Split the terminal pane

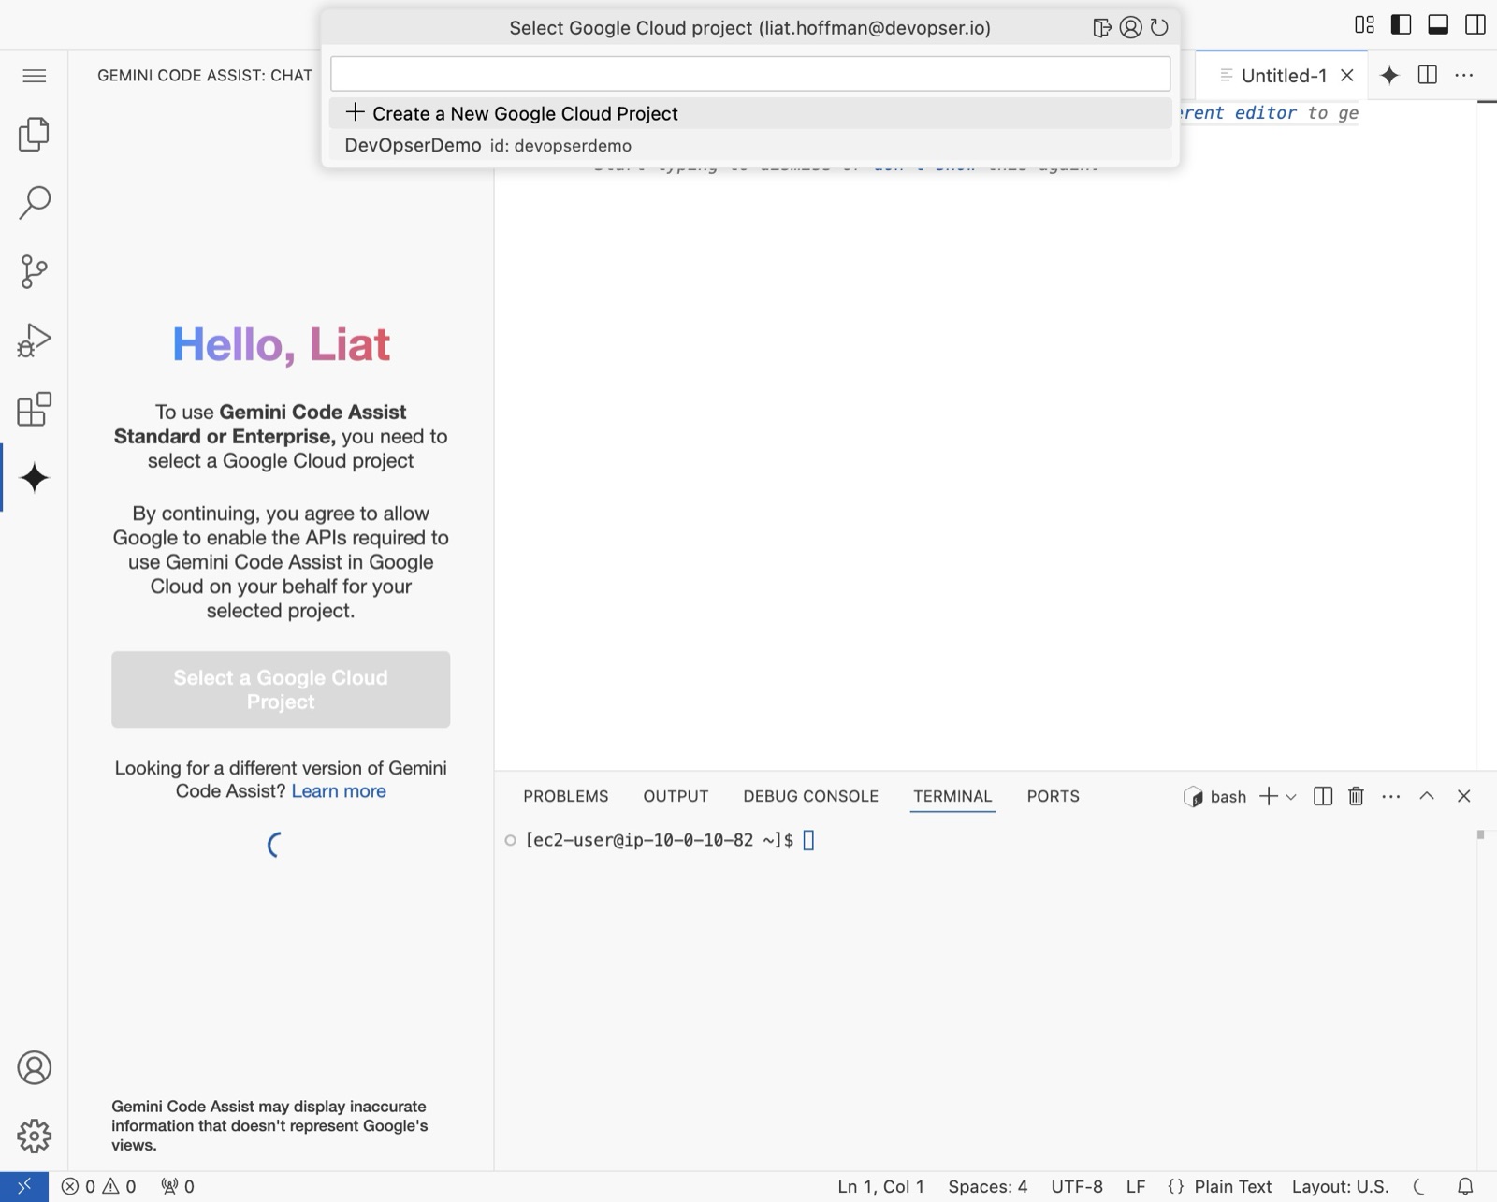point(1323,796)
